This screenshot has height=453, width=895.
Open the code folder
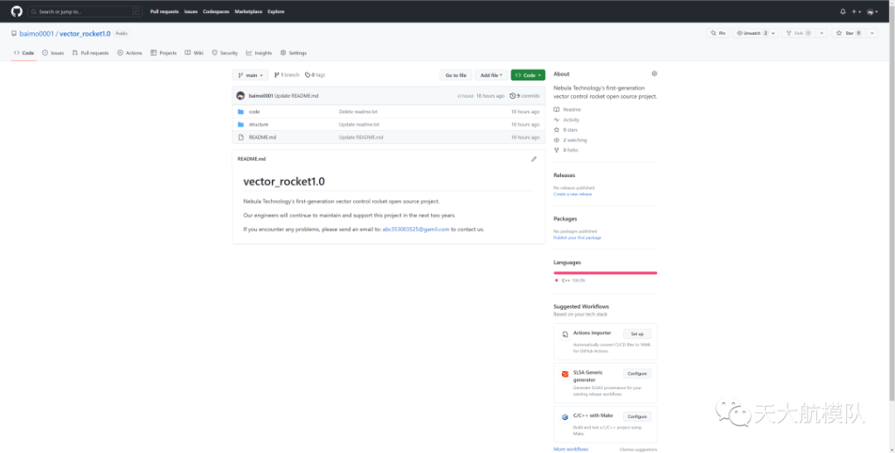point(254,112)
